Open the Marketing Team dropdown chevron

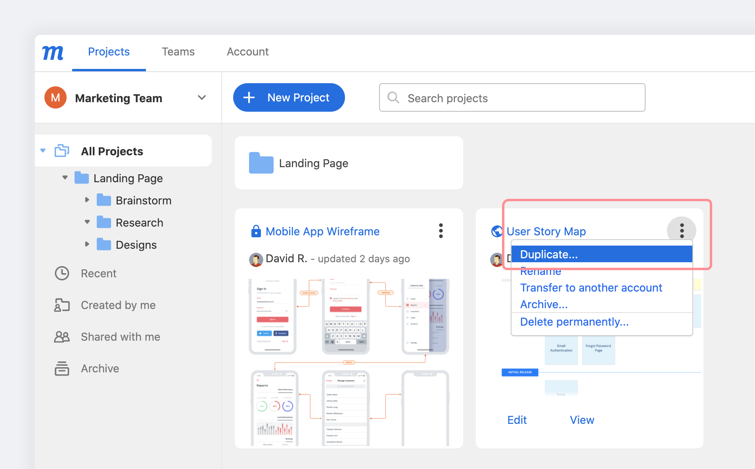(202, 97)
